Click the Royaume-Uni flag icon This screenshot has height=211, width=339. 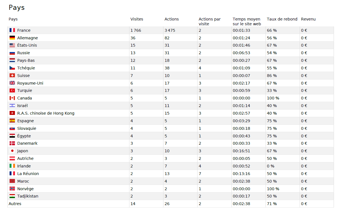click(x=12, y=83)
